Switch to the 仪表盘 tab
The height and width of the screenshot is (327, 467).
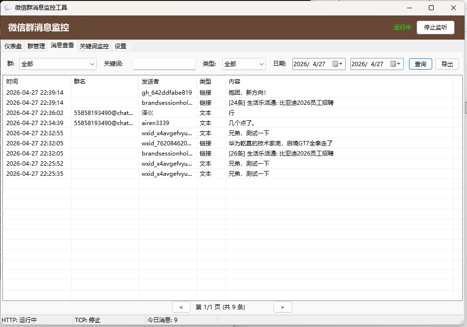(13, 46)
